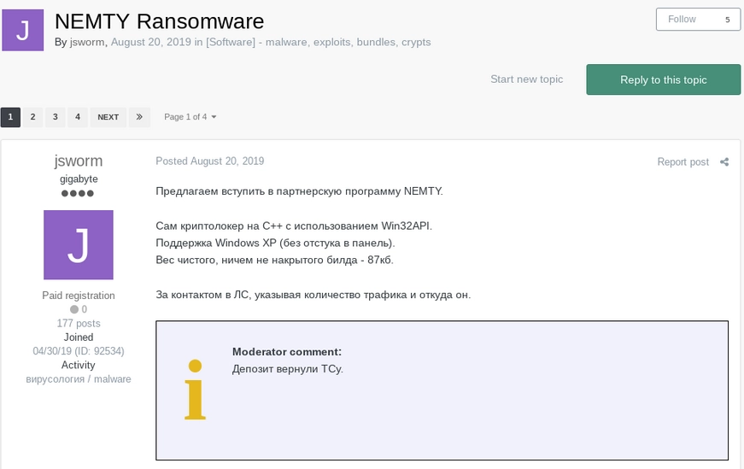Open the Software malware category link
Viewport: 744px width, 469px height.
click(318, 42)
